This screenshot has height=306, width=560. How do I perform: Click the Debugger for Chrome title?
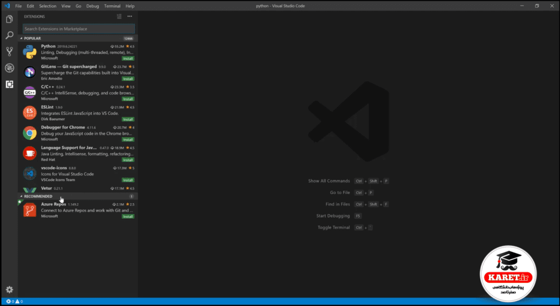[x=63, y=127]
